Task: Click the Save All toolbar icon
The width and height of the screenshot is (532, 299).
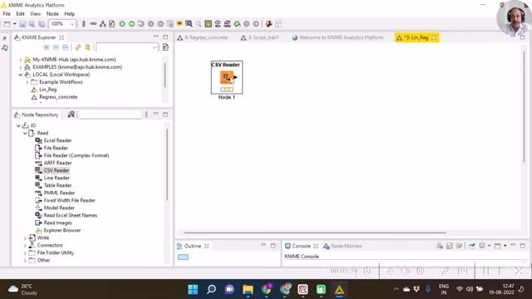Action: (42, 24)
